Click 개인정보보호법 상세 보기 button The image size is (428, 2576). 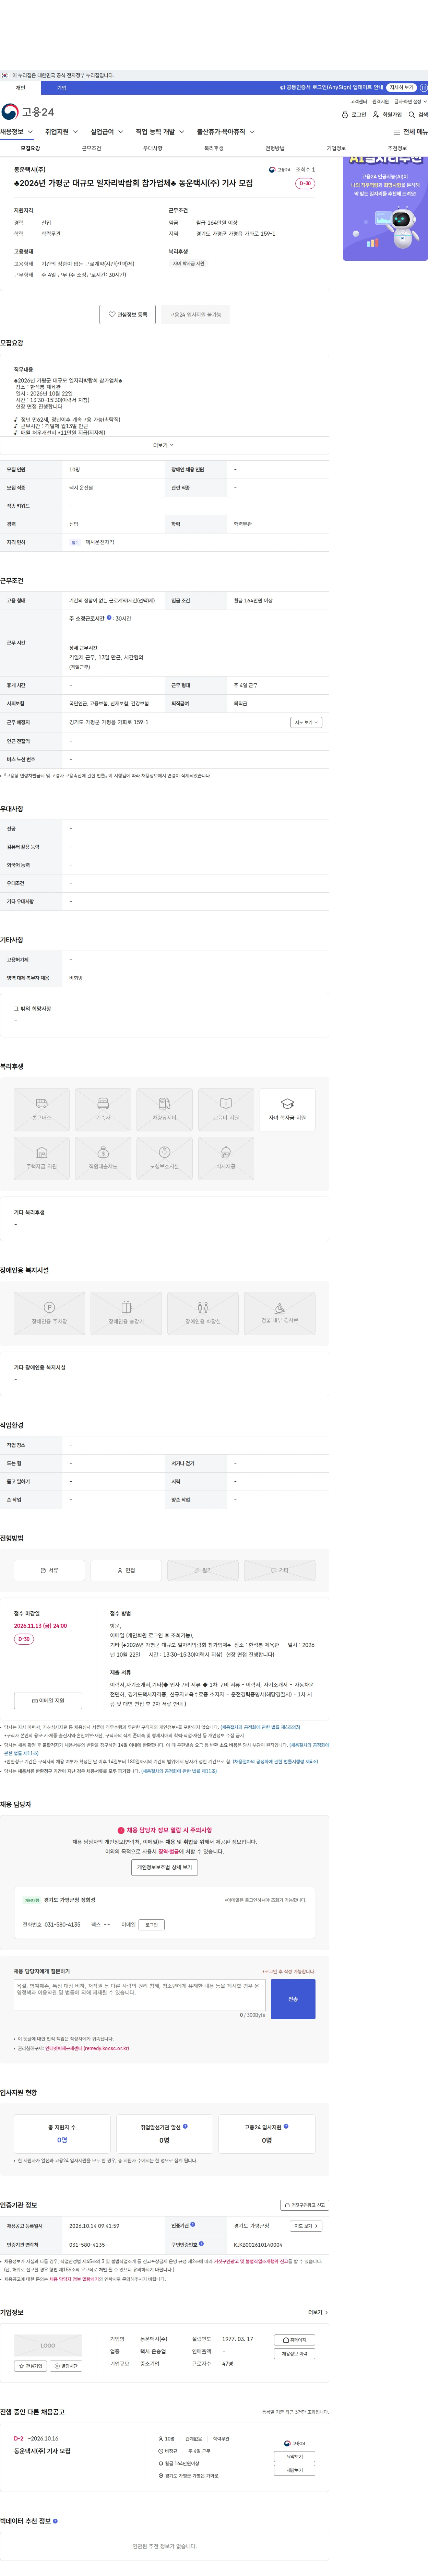tap(164, 1867)
